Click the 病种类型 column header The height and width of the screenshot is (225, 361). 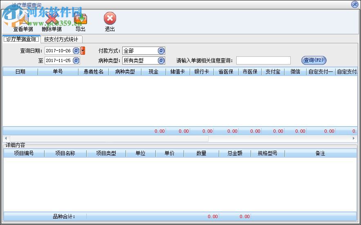coord(125,72)
